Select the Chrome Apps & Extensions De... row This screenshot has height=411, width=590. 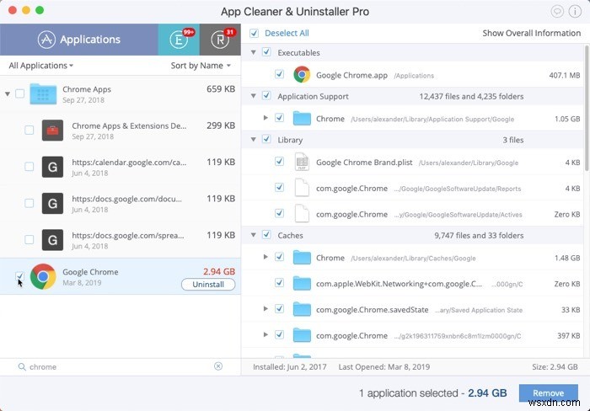click(x=121, y=130)
